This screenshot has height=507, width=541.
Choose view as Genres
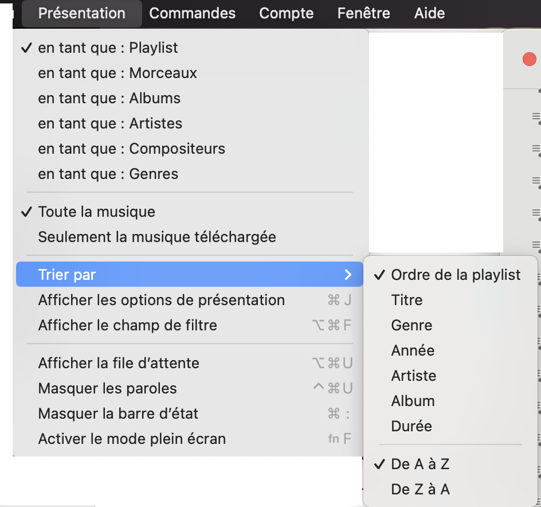pos(108,174)
